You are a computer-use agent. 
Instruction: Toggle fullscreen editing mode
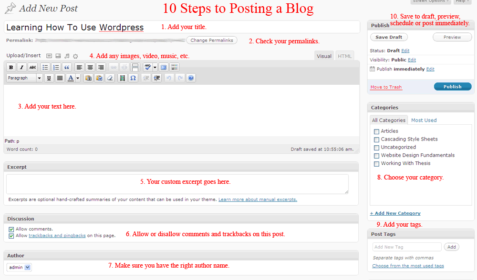coord(164,67)
